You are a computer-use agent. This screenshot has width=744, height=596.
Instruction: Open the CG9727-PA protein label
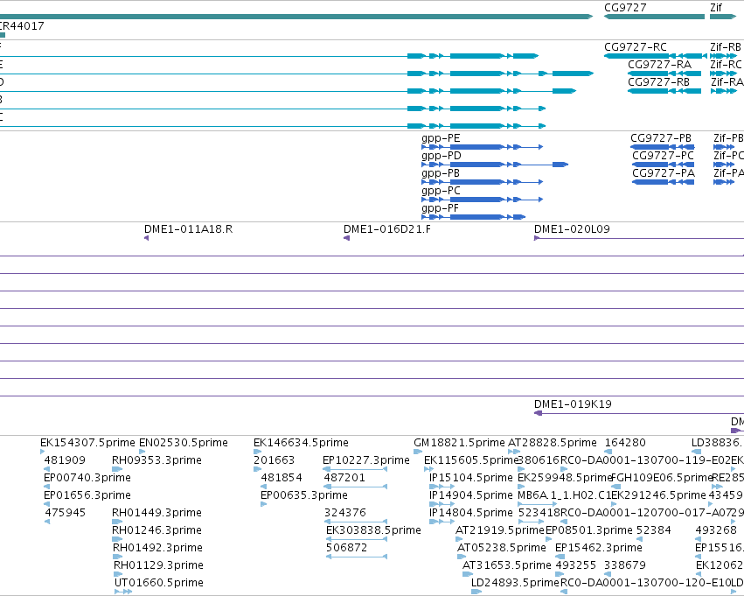(664, 173)
